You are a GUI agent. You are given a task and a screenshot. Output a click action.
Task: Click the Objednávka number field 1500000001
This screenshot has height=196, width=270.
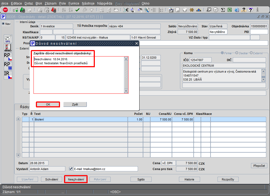259,26
